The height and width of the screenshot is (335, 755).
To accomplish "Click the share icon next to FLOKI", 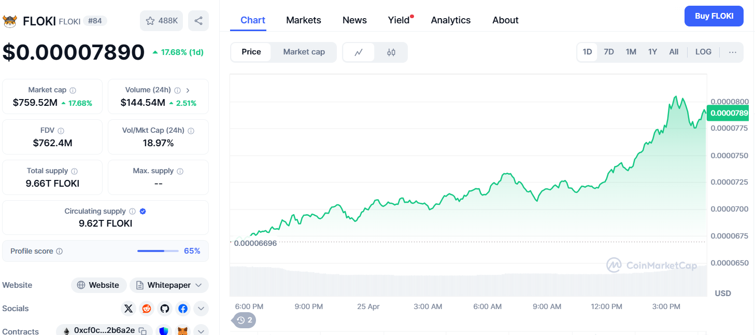I will (198, 21).
